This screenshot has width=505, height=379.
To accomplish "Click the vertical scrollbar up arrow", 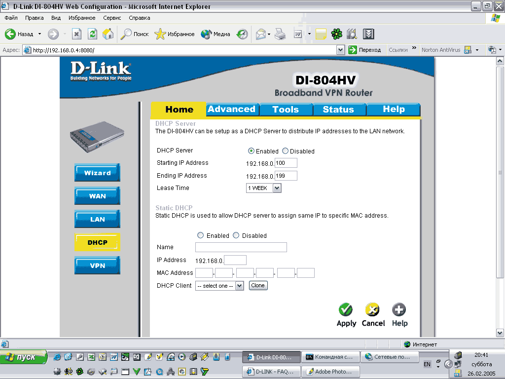I will click(x=500, y=61).
